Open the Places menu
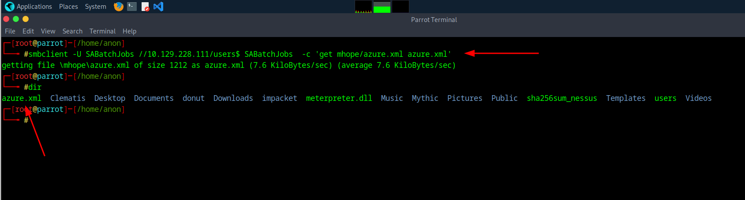Viewport: 745px width, 200px height. [x=68, y=7]
